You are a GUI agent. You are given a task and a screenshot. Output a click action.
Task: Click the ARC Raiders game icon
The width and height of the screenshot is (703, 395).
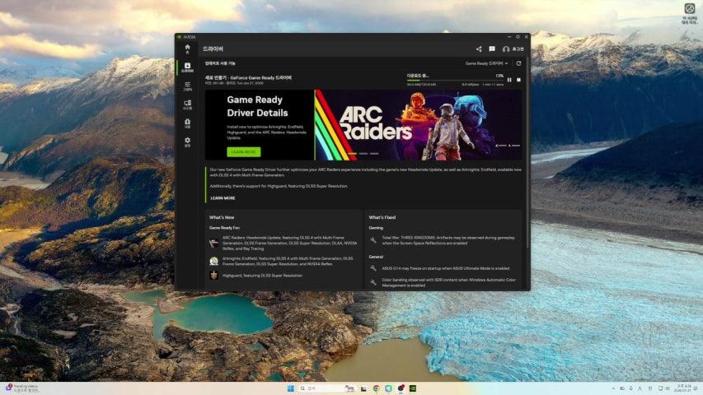click(213, 244)
